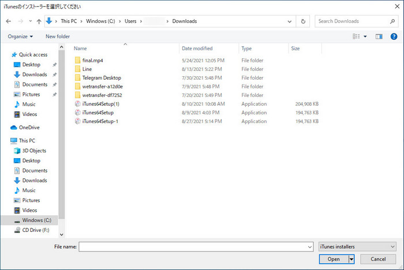Click Users in the address breadcrumb
This screenshot has width=404, height=270.
130,21
